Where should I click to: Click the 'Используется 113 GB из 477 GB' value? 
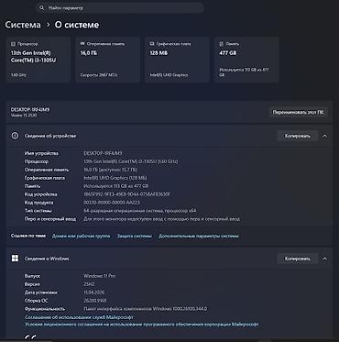[116, 186]
